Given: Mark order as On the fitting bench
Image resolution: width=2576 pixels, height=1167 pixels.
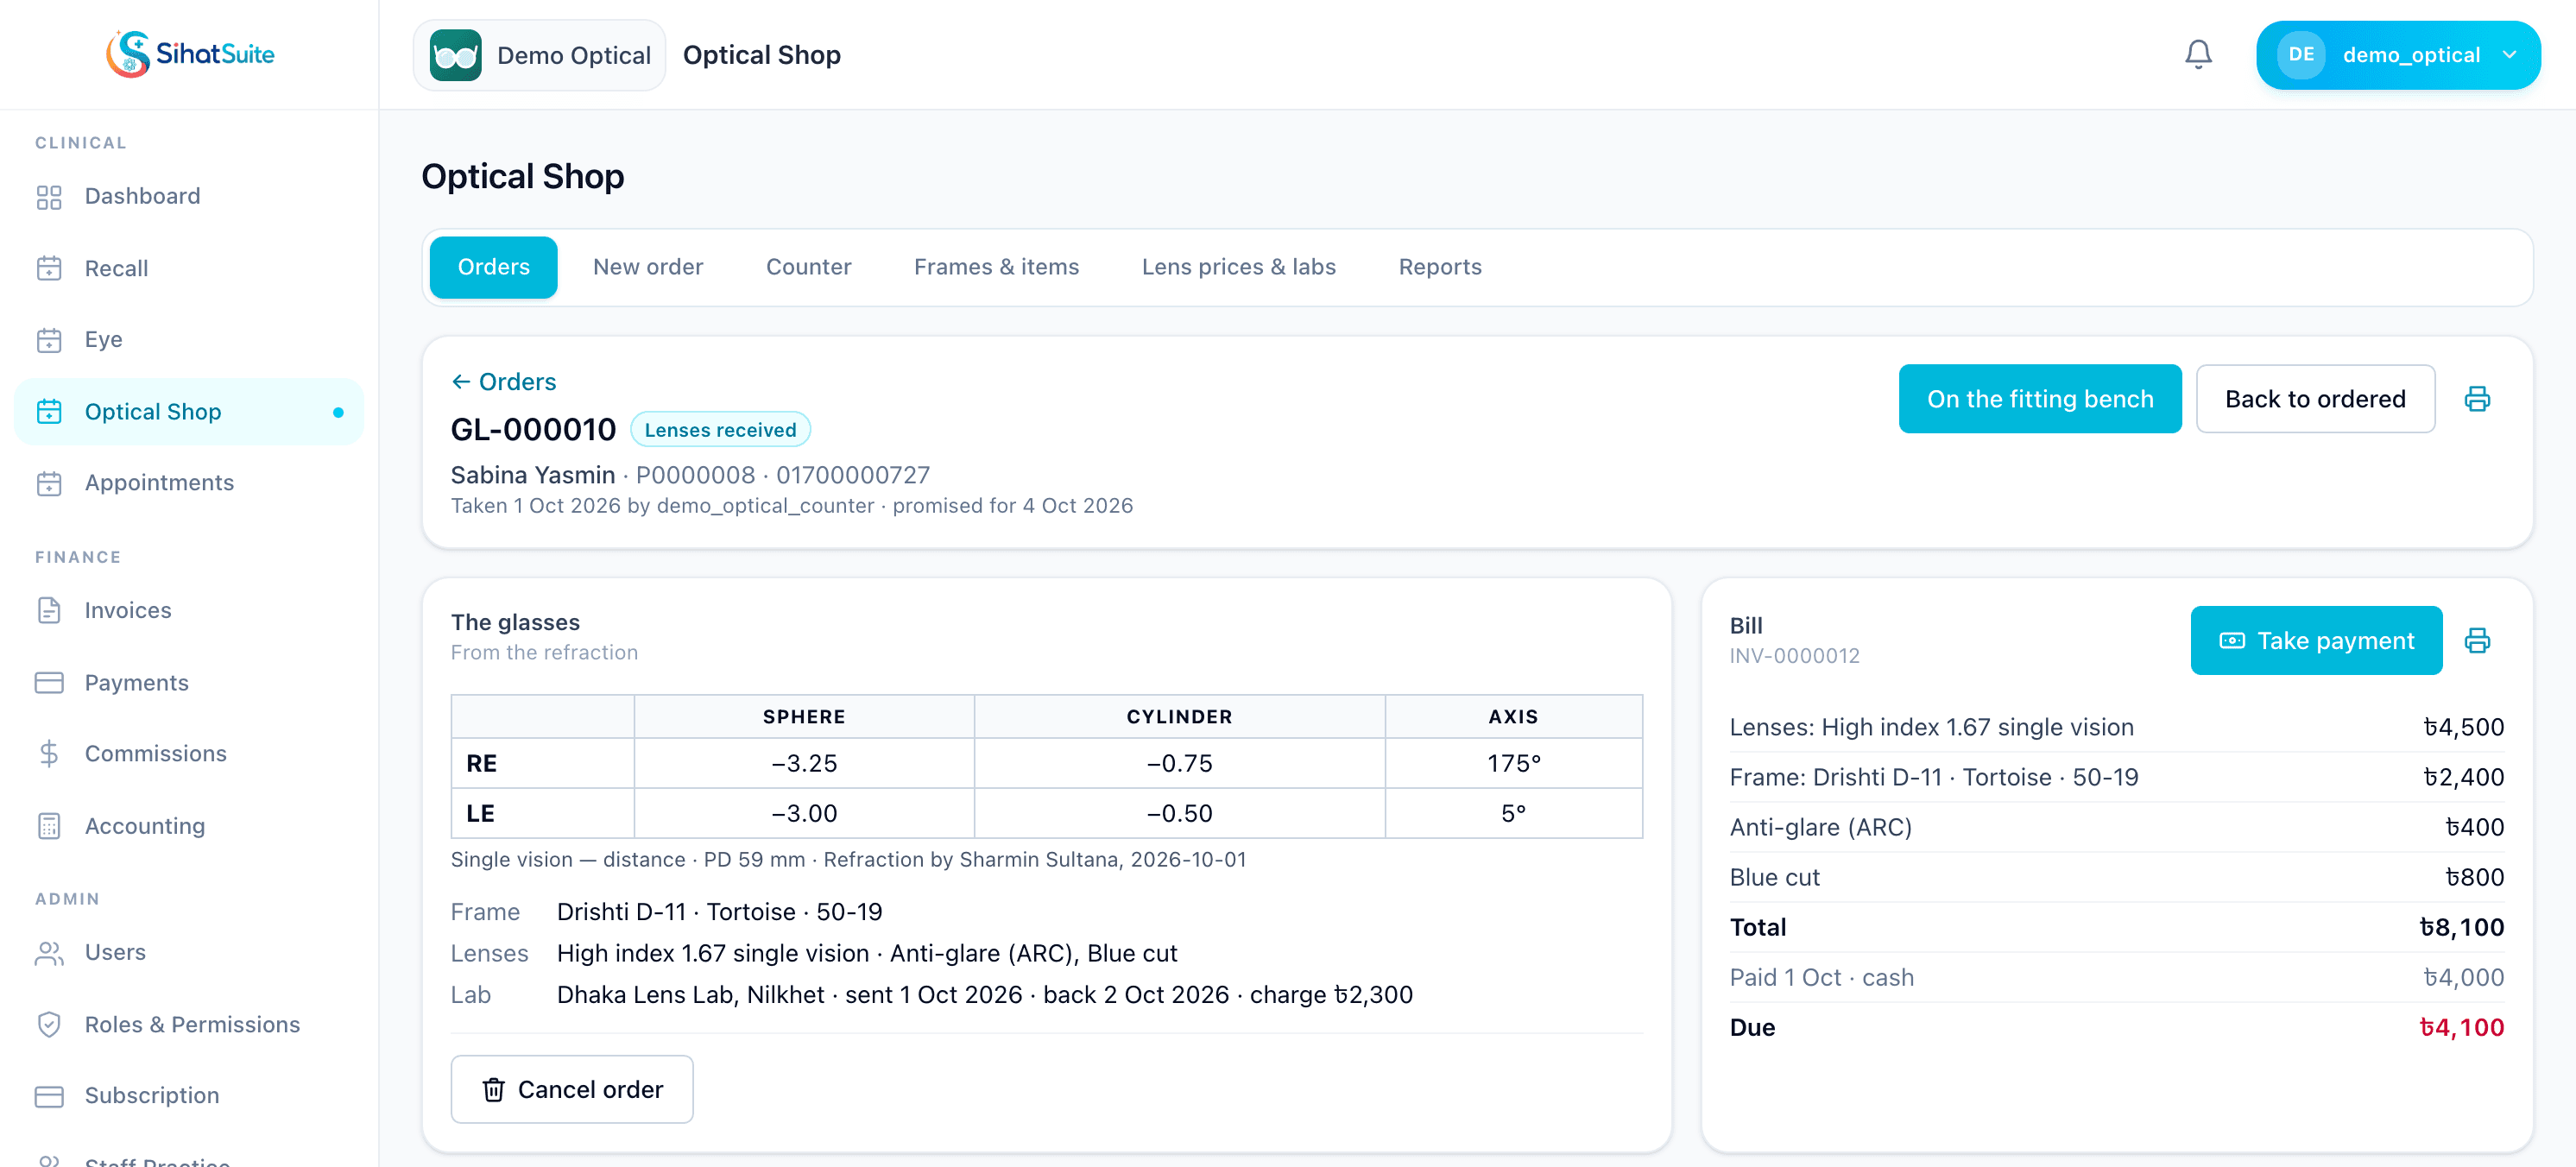Looking at the screenshot, I should click(2039, 398).
